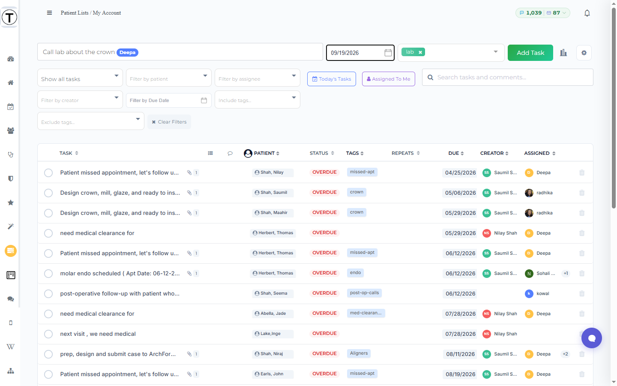Open the calendar icon in the sidebar
The width and height of the screenshot is (617, 386).
(x=11, y=107)
